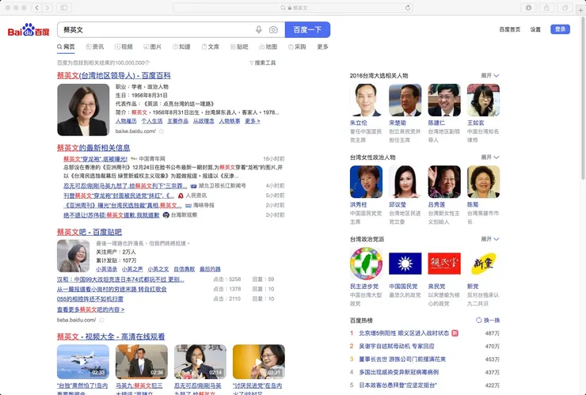
Task: Expand 台湾政治党派 section
Action: pyautogui.click(x=489, y=239)
